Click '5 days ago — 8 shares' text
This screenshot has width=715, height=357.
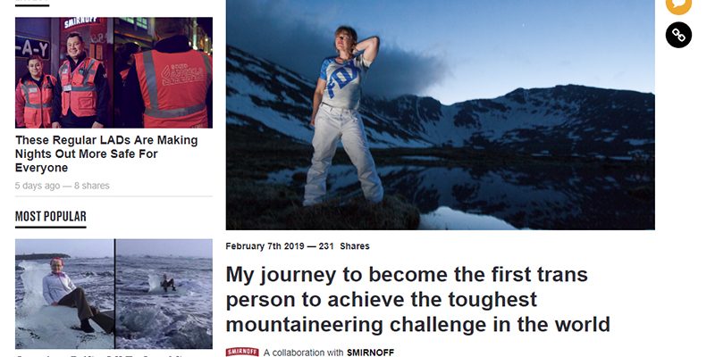tap(63, 186)
